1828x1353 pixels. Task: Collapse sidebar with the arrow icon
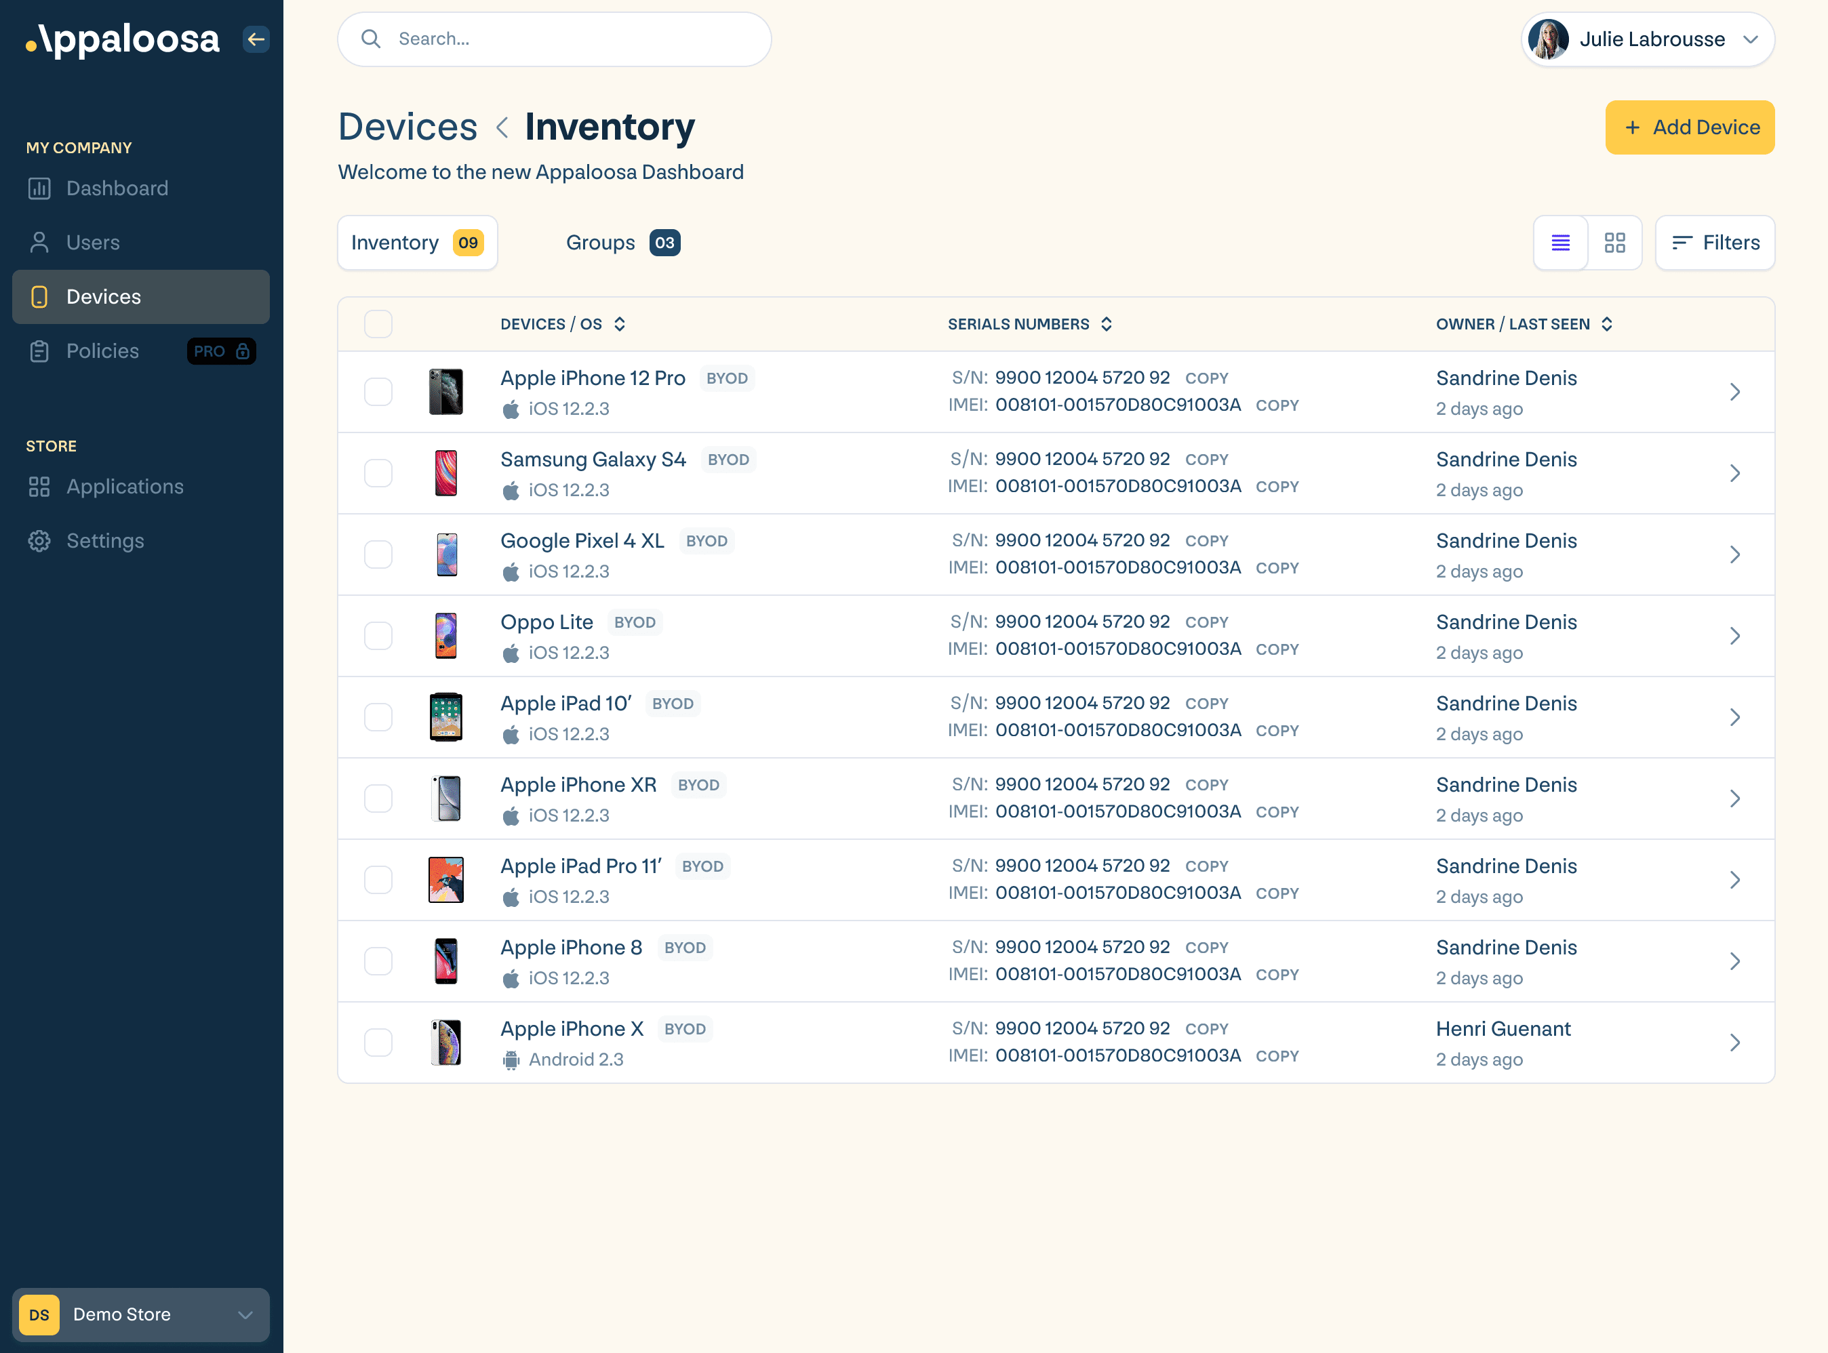256,39
